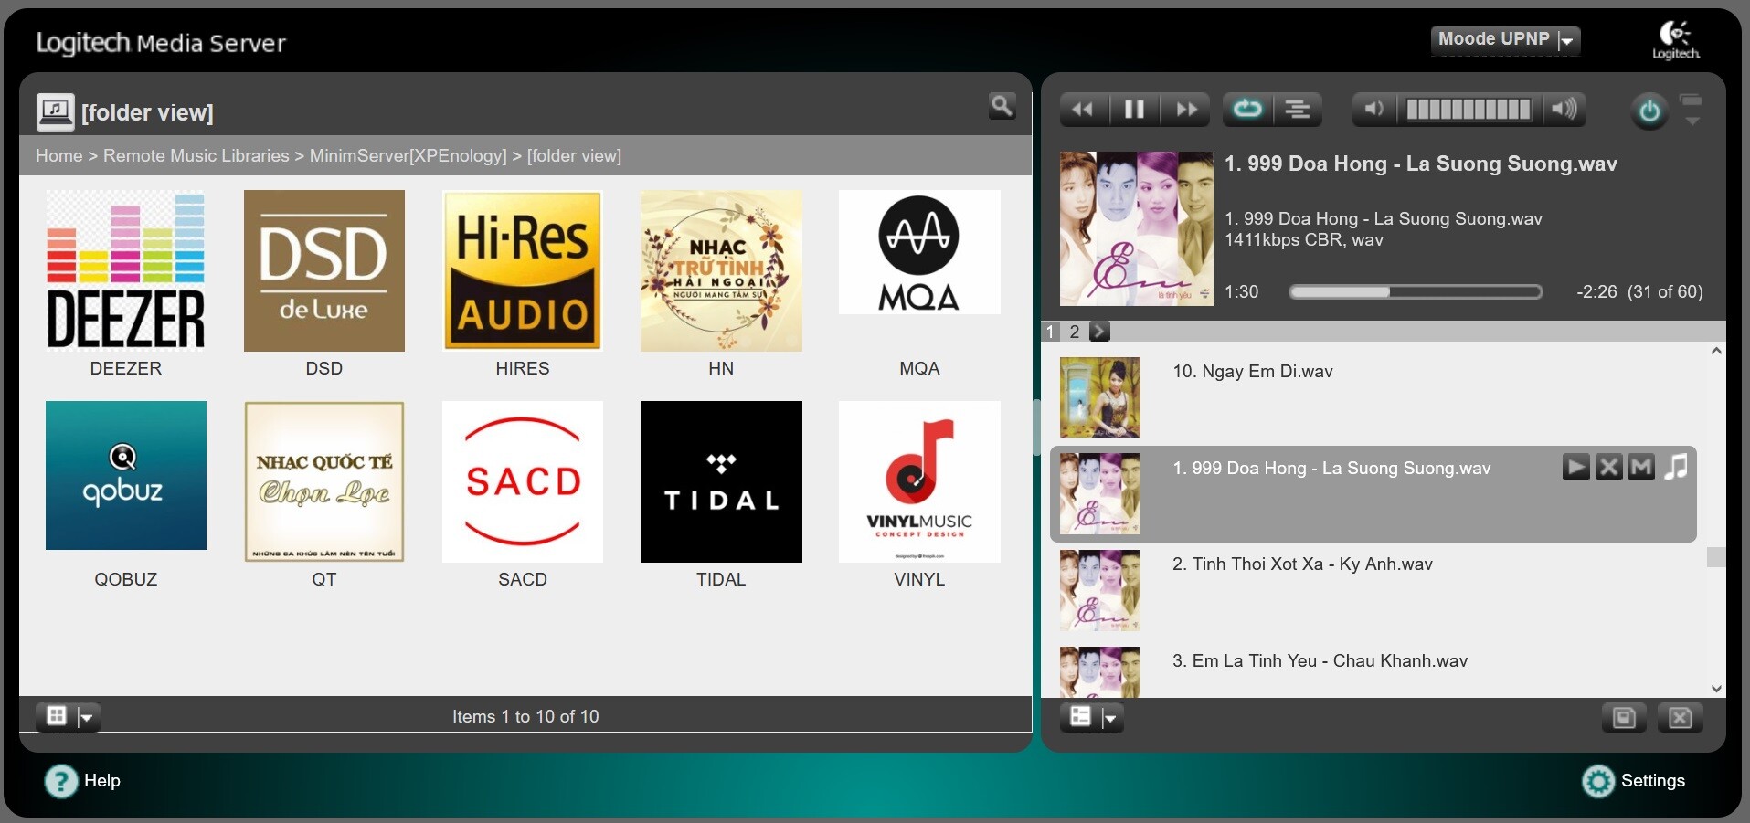Image resolution: width=1750 pixels, height=823 pixels.
Task: Expand the playlist view mode dropdown arrow
Action: [x=1111, y=719]
